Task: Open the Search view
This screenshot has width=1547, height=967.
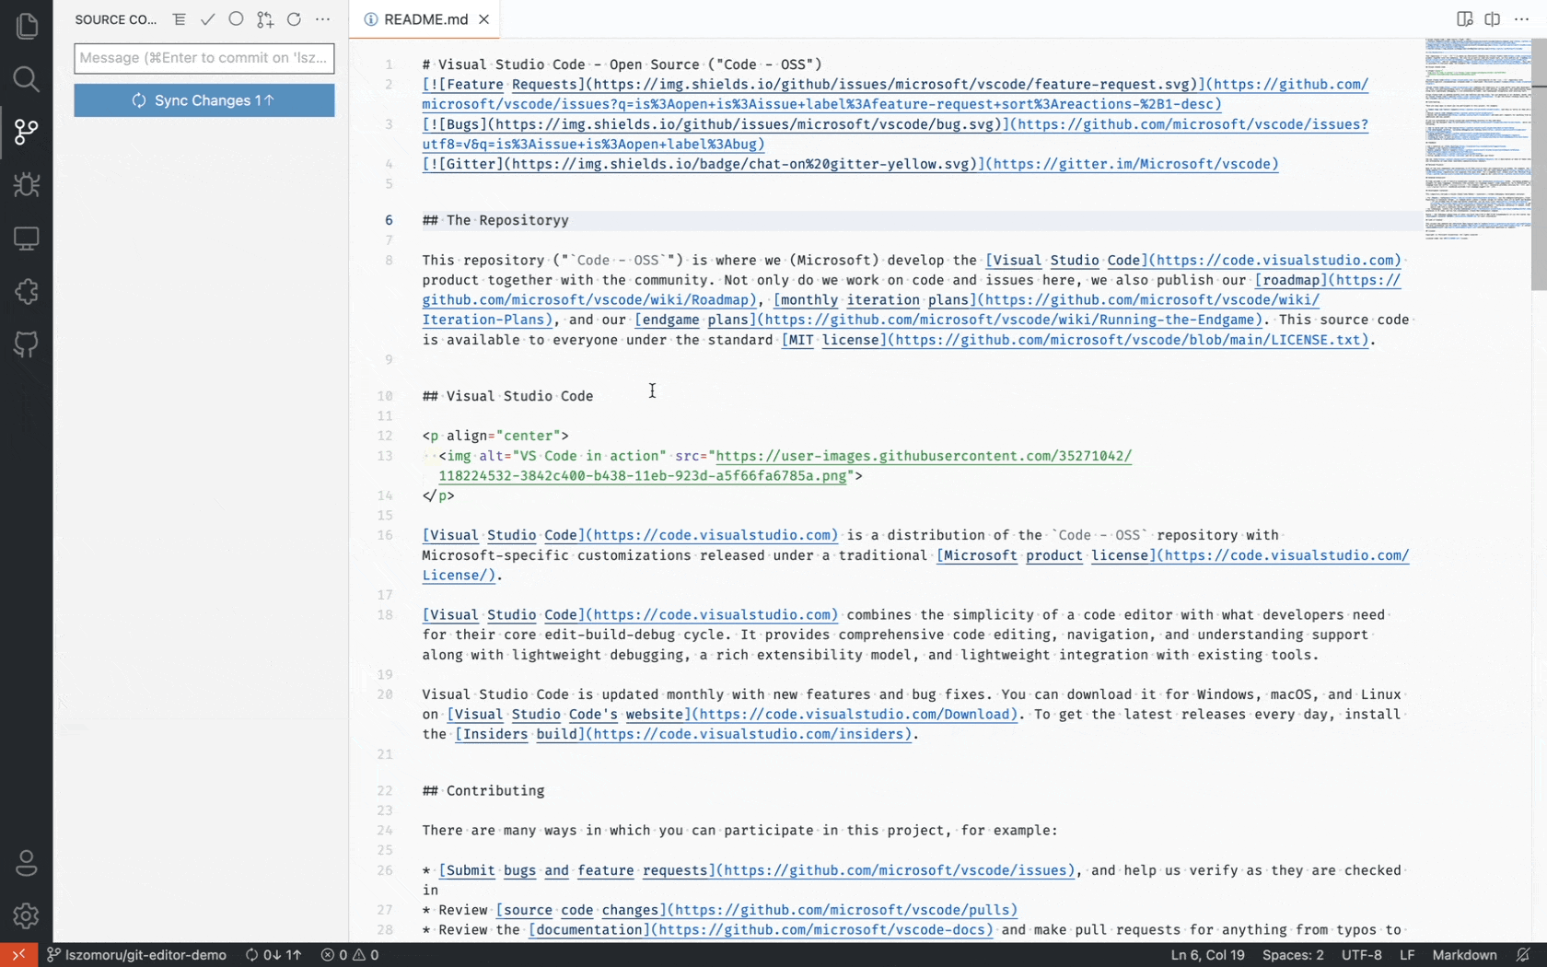Action: pyautogui.click(x=26, y=79)
